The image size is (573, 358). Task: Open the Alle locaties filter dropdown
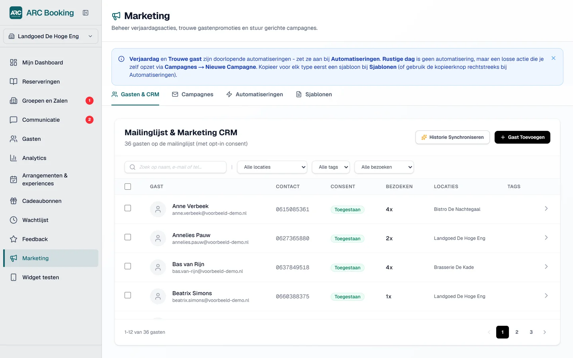pyautogui.click(x=272, y=167)
